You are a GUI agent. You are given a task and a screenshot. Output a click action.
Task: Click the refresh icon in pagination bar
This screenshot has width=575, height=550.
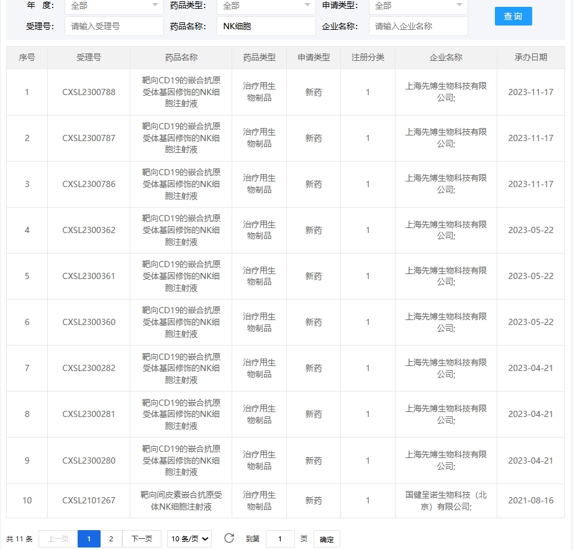pos(229,538)
